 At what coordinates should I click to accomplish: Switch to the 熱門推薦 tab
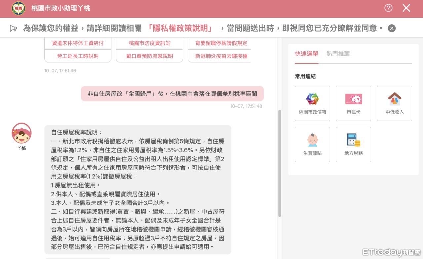(x=338, y=54)
